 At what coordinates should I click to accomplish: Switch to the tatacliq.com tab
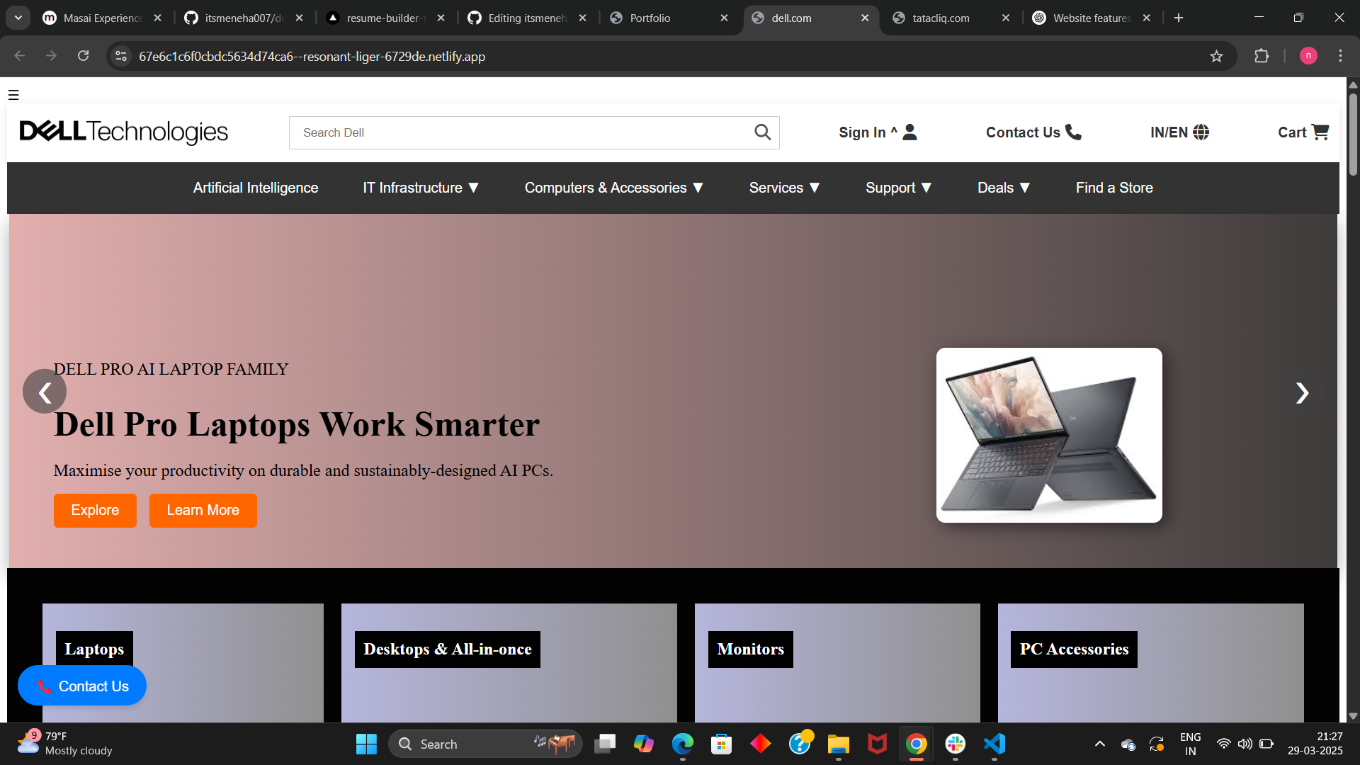click(951, 18)
